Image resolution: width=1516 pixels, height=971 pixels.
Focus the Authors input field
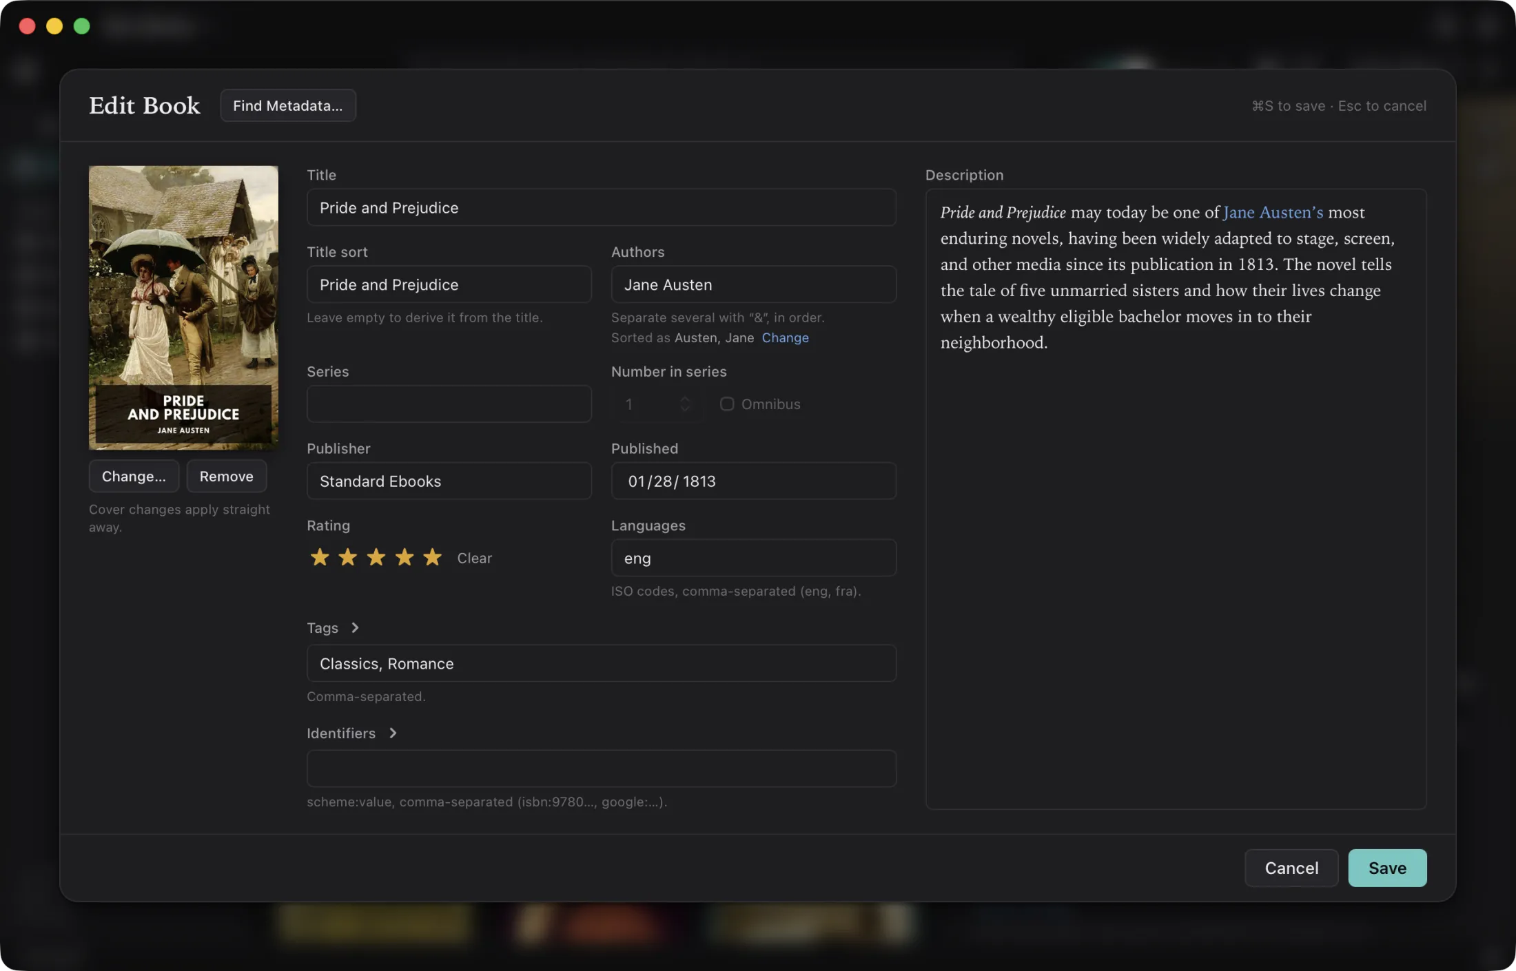point(753,284)
